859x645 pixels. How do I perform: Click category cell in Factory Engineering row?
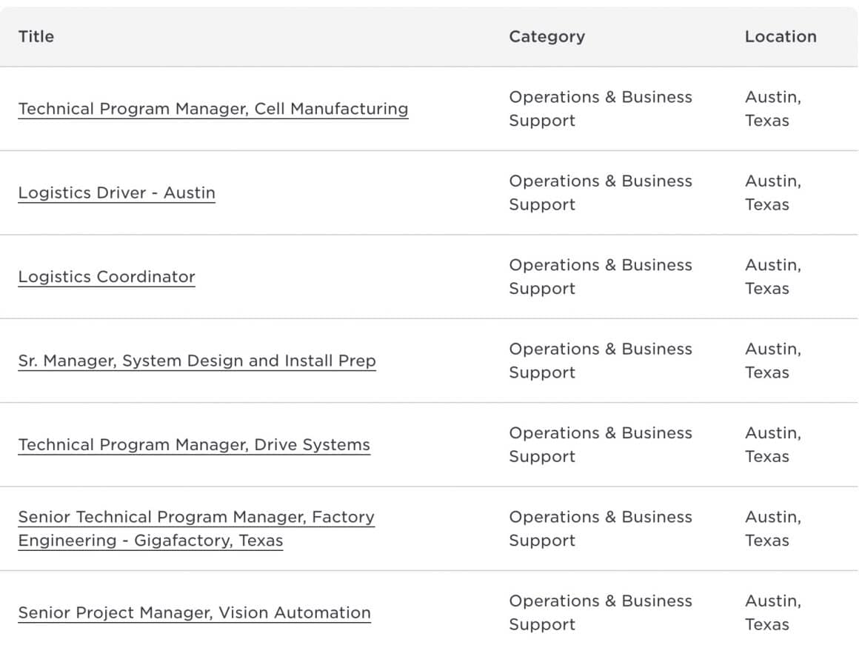coord(600,529)
